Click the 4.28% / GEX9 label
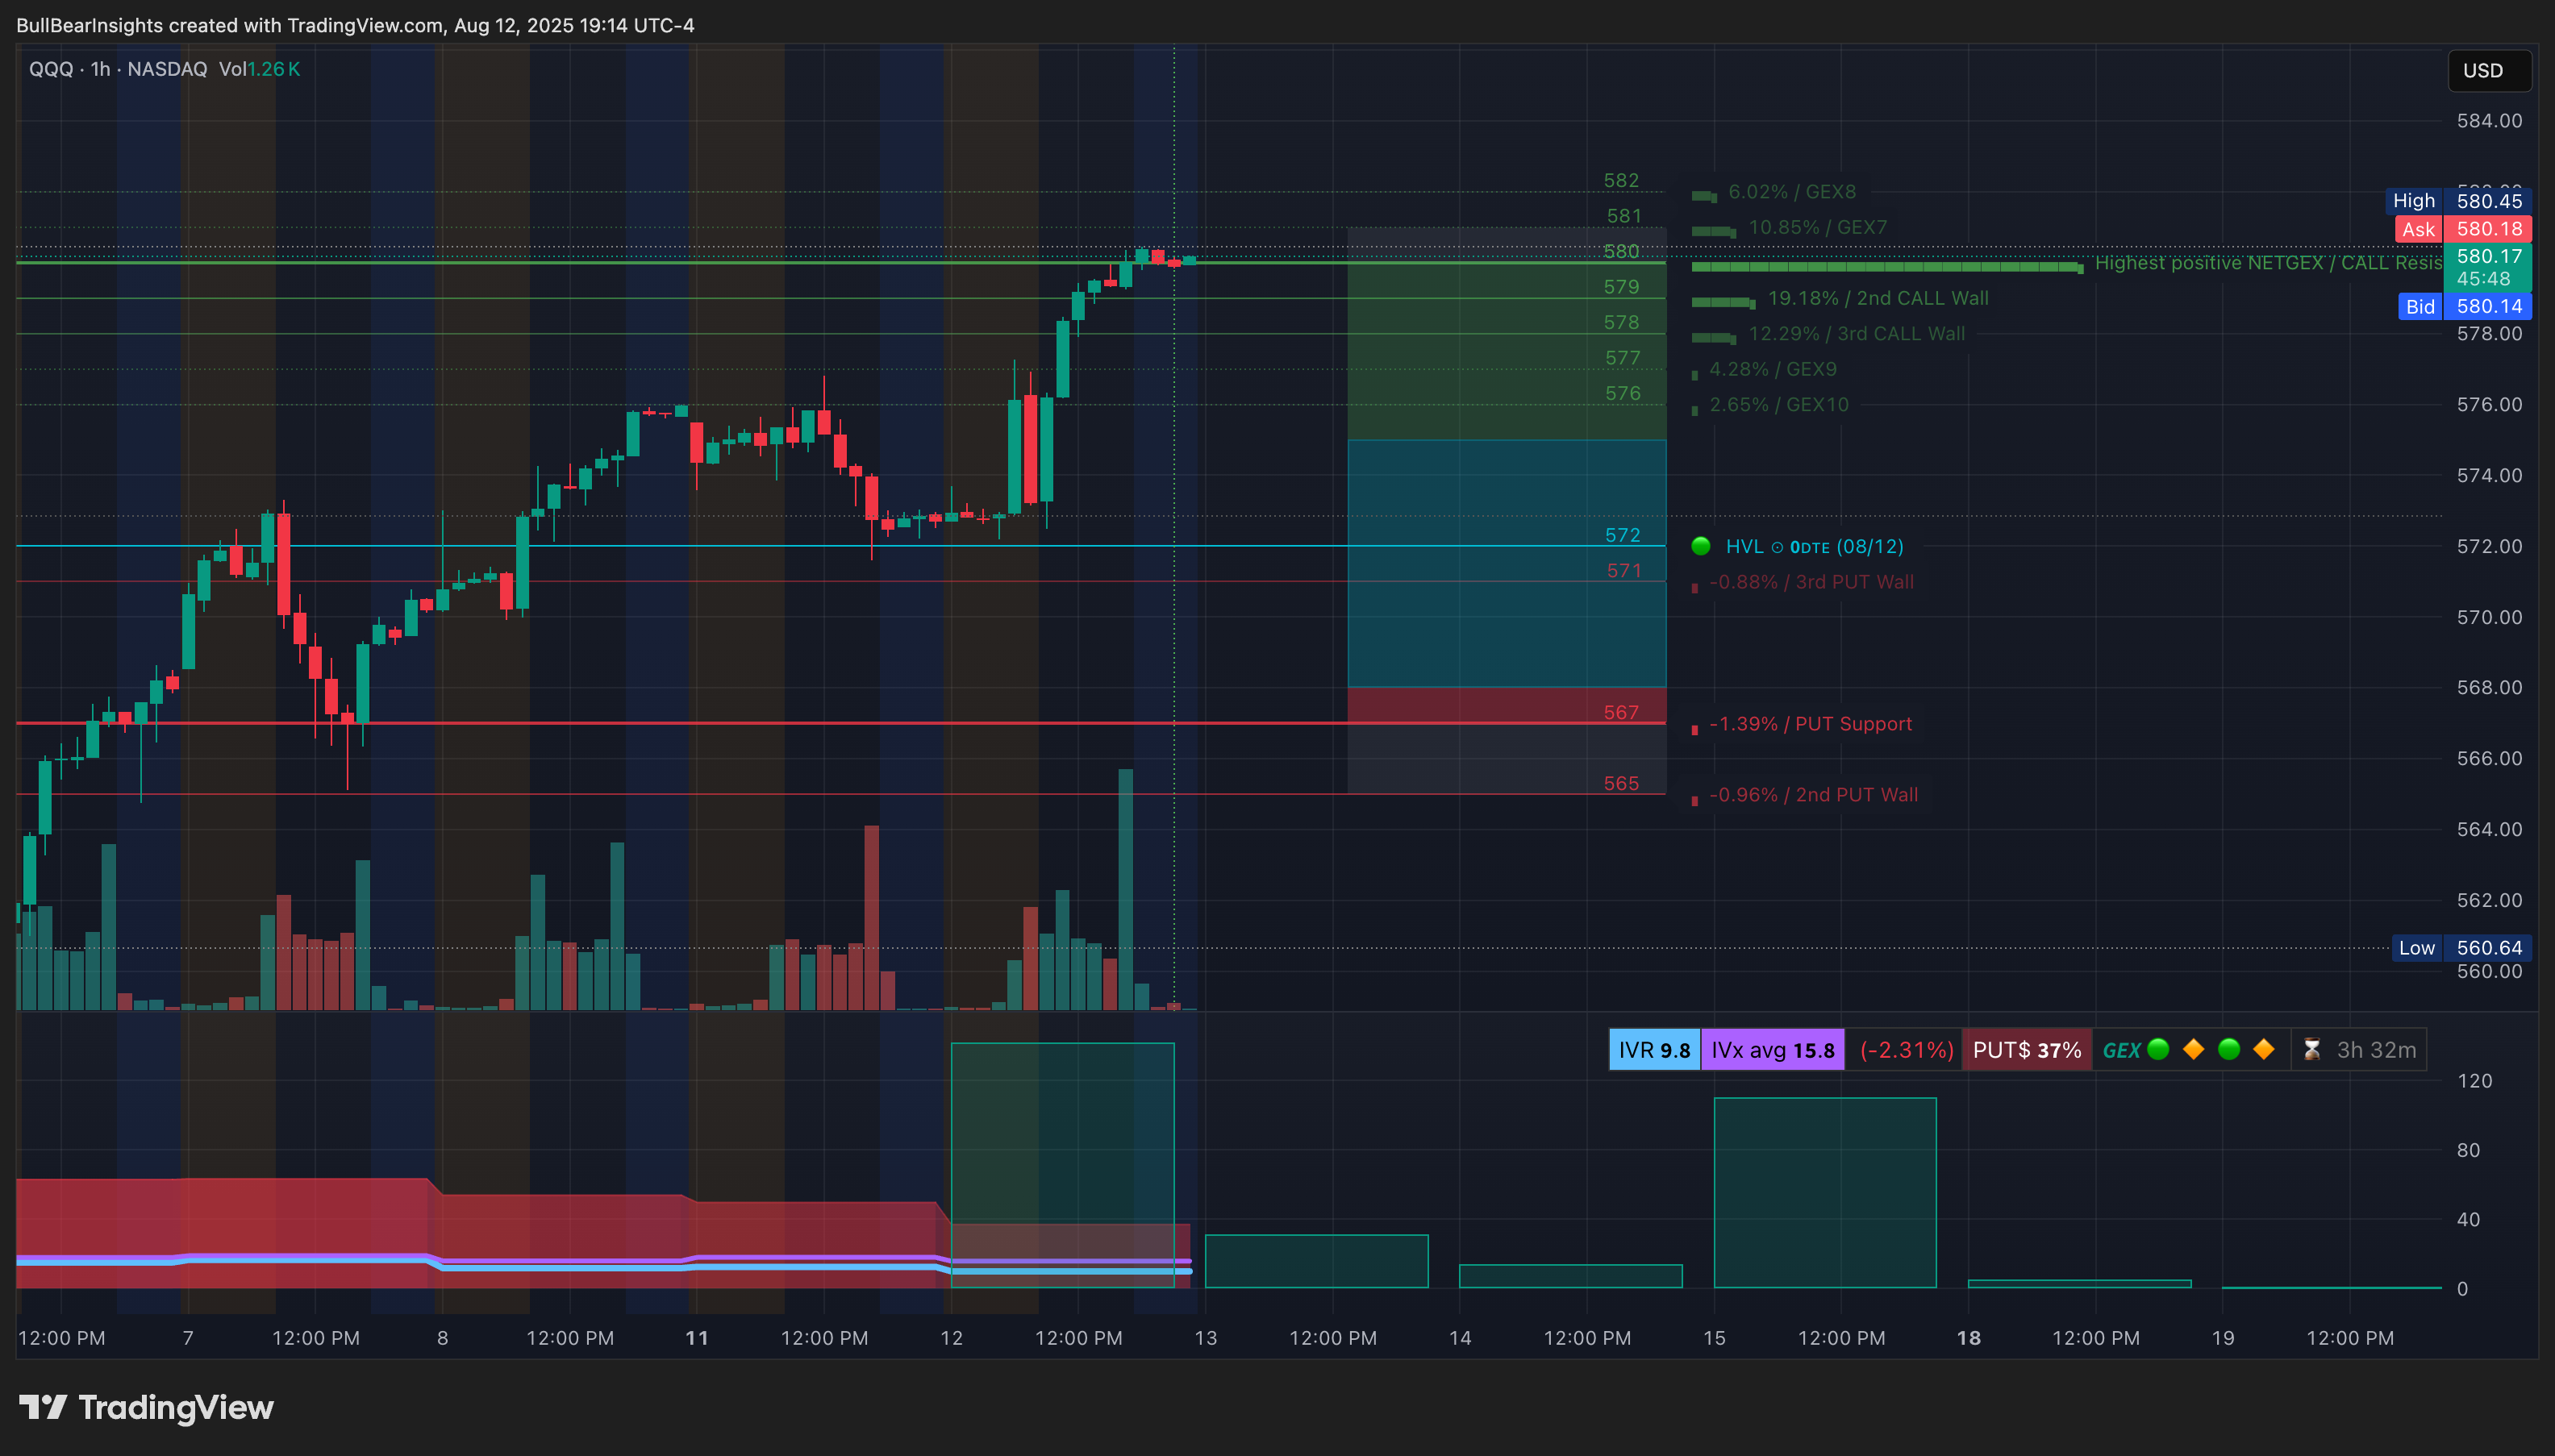The width and height of the screenshot is (2555, 1456). (1773, 369)
